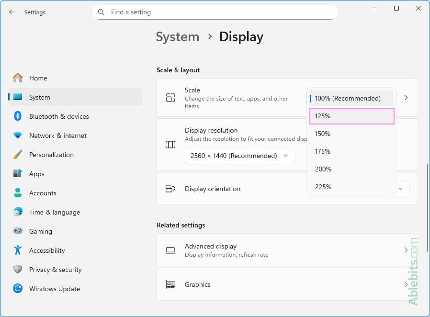Click the Home house icon
The height and width of the screenshot is (317, 430).
click(x=18, y=78)
